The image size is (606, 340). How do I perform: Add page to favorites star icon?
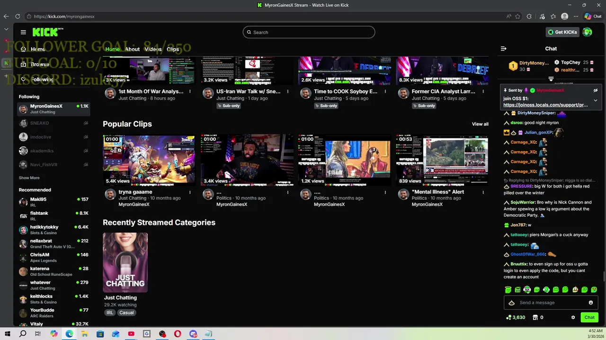(x=518, y=16)
